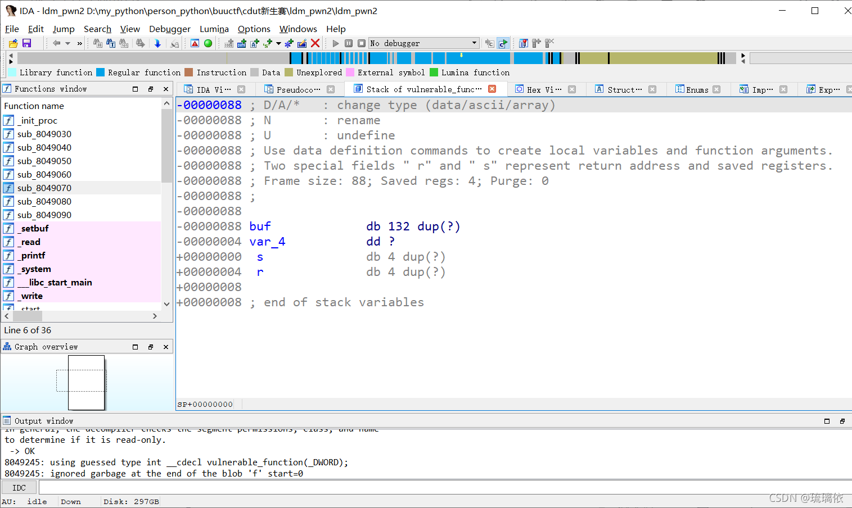
Task: Click the Lumina function green legend swatch
Action: click(434, 72)
